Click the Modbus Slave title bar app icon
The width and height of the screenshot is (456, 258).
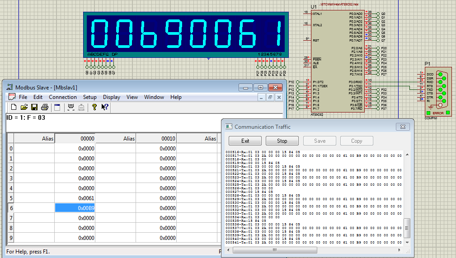tap(9, 87)
